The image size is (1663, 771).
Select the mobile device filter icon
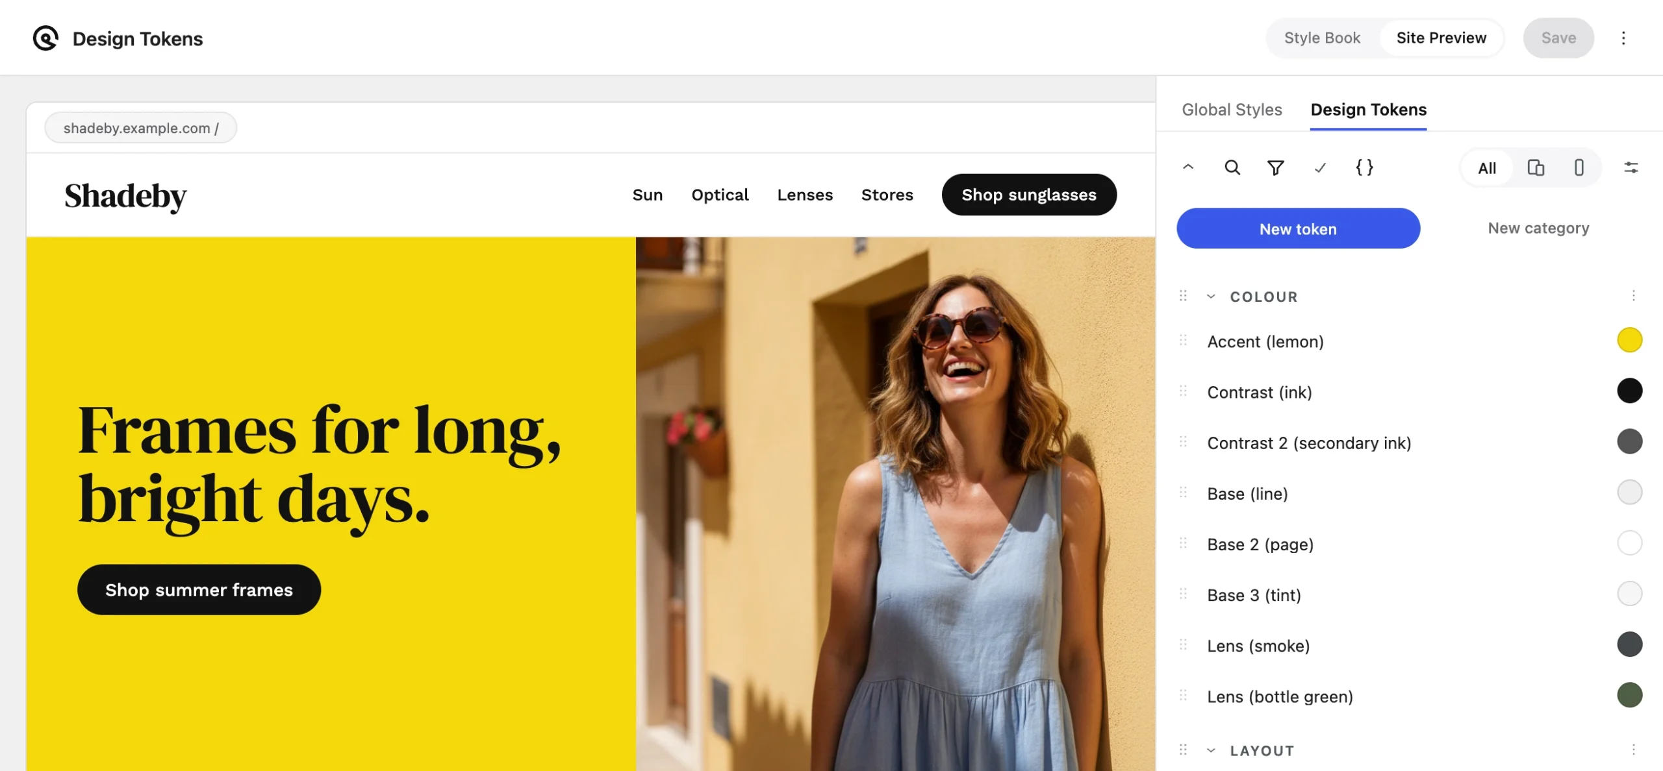tap(1579, 168)
